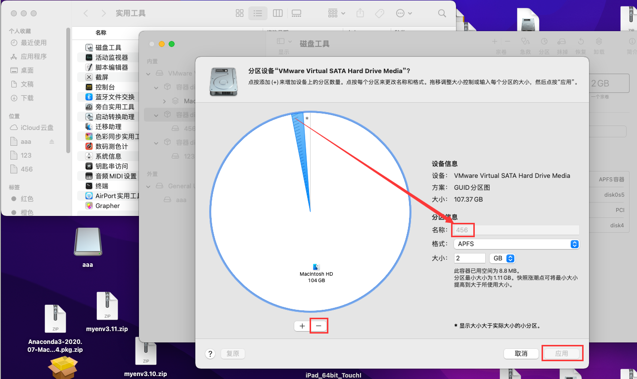Click partition name field 456
The width and height of the screenshot is (637, 379).
coord(516,230)
